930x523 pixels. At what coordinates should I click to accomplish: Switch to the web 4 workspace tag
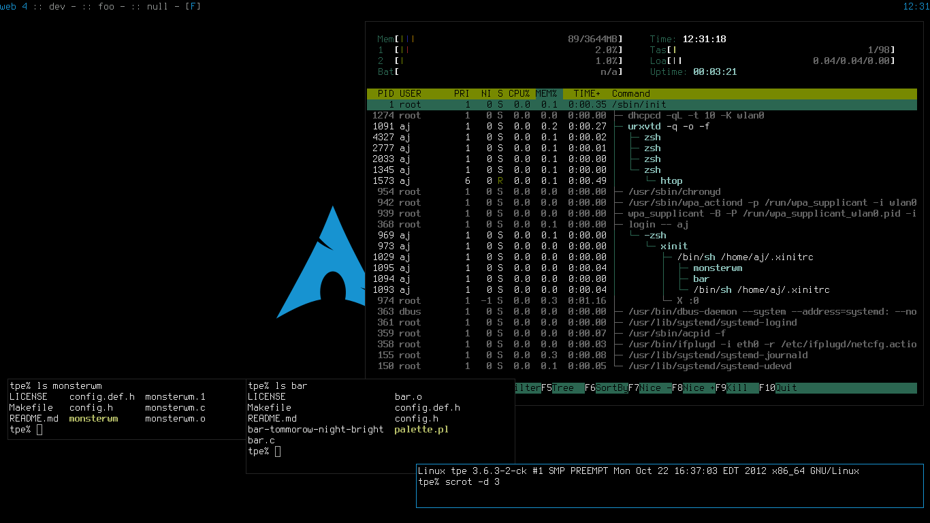(x=14, y=6)
